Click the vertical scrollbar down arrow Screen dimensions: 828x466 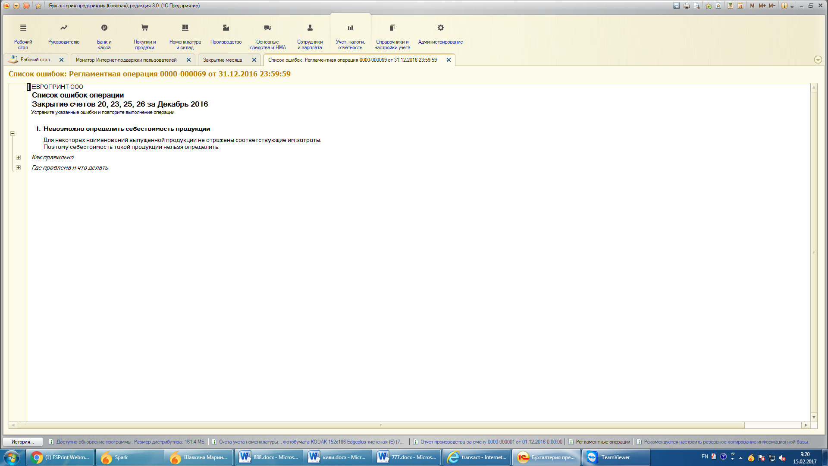click(x=814, y=417)
